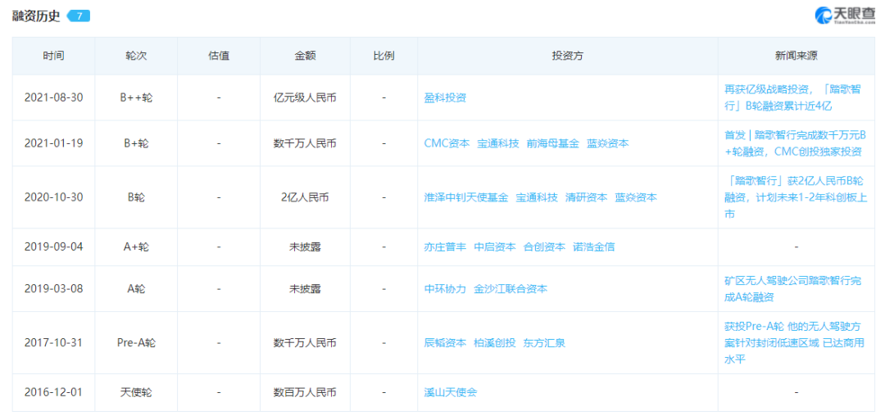Select the 2亿人民币 amount cell

(x=305, y=197)
